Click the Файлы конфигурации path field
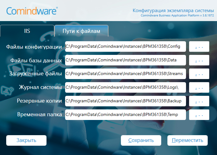217x155 pixels. (125, 46)
